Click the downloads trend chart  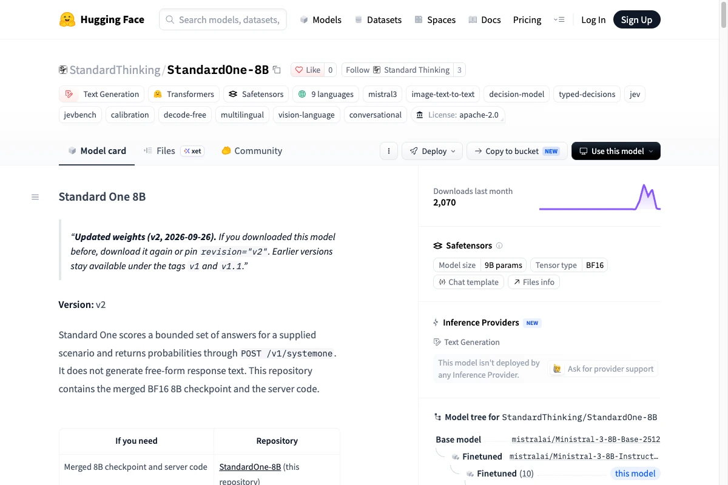click(599, 197)
